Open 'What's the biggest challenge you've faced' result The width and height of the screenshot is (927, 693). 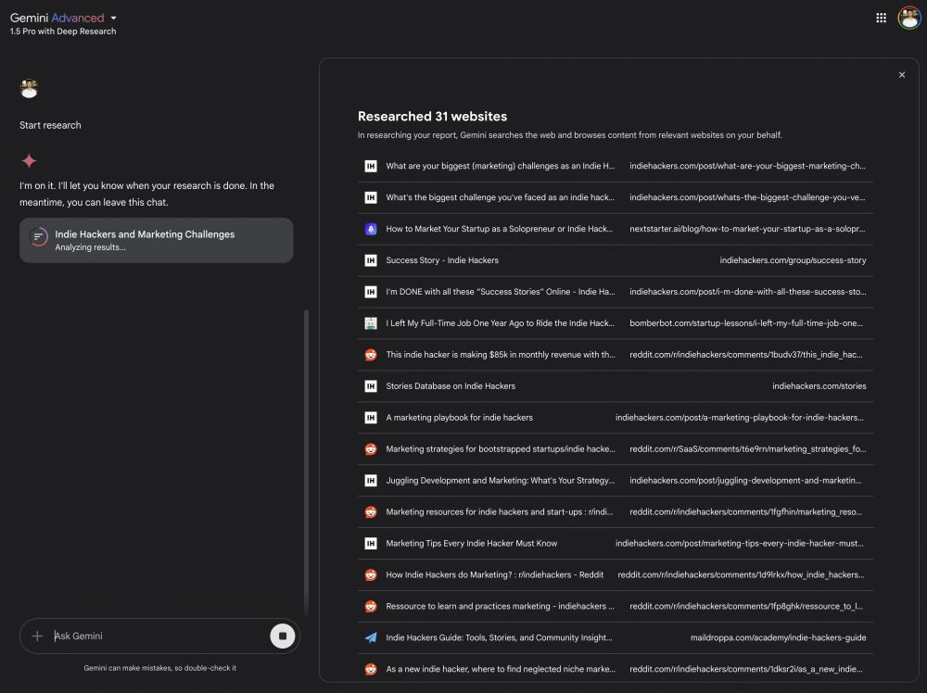[x=501, y=197]
